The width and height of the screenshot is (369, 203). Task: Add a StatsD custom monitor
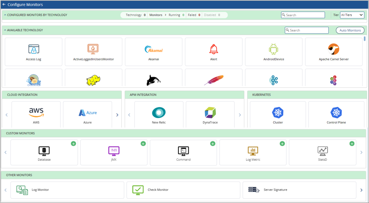pos(352,144)
